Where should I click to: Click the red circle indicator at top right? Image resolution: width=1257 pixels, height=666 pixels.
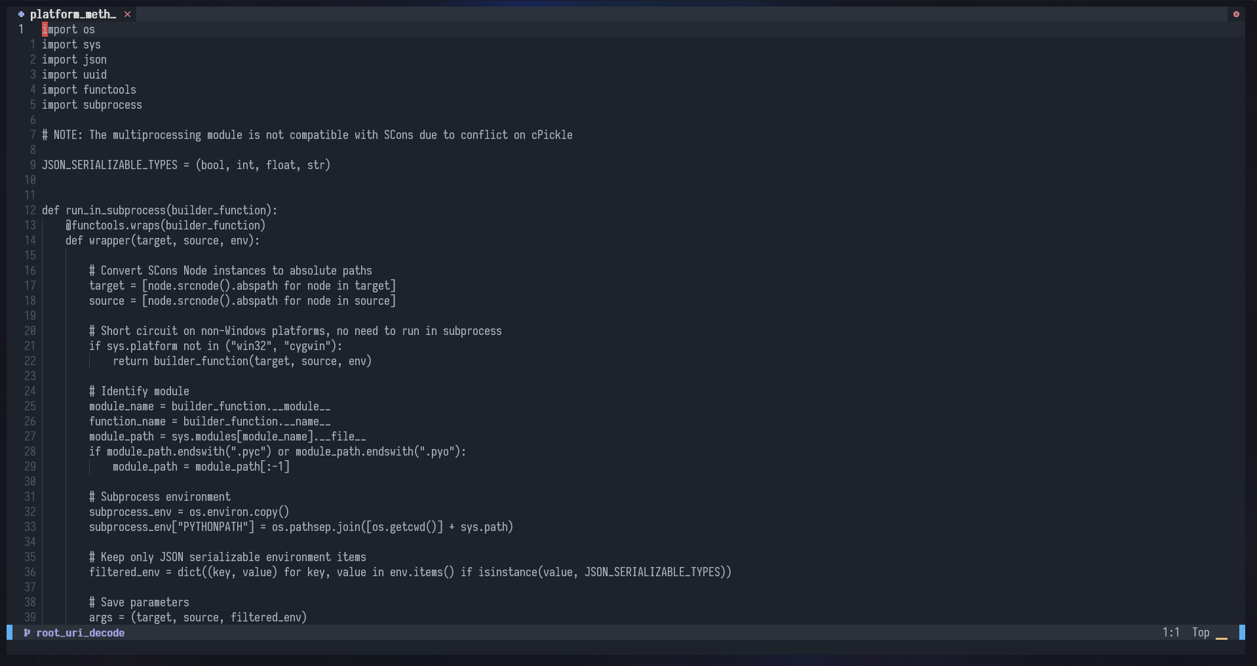1236,14
